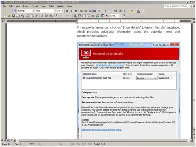Undo the last action

(61, 16)
